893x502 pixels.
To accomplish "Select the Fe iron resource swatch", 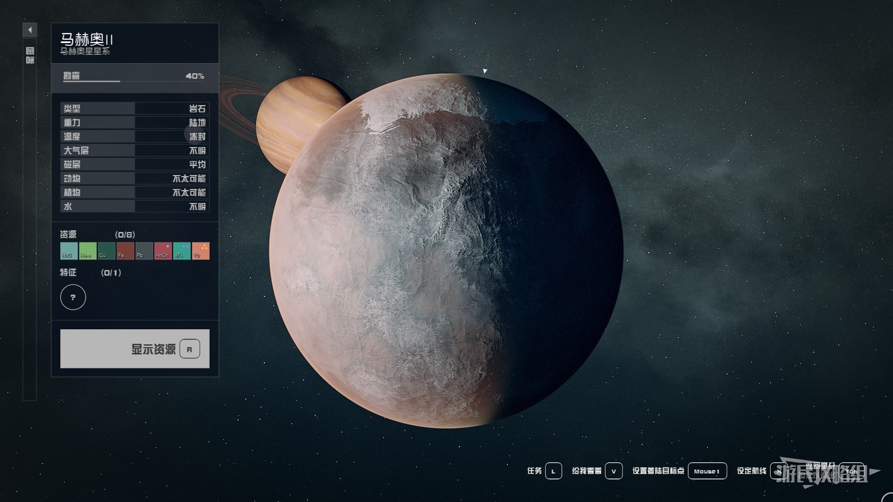I will coord(125,250).
